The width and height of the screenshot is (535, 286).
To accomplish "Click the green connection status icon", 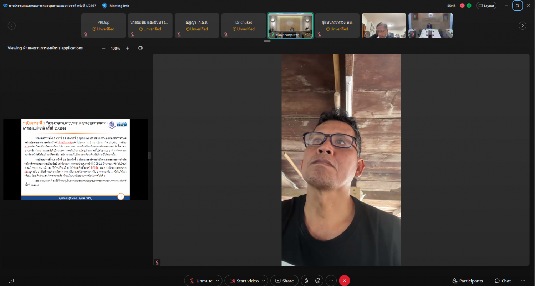I will [x=469, y=6].
